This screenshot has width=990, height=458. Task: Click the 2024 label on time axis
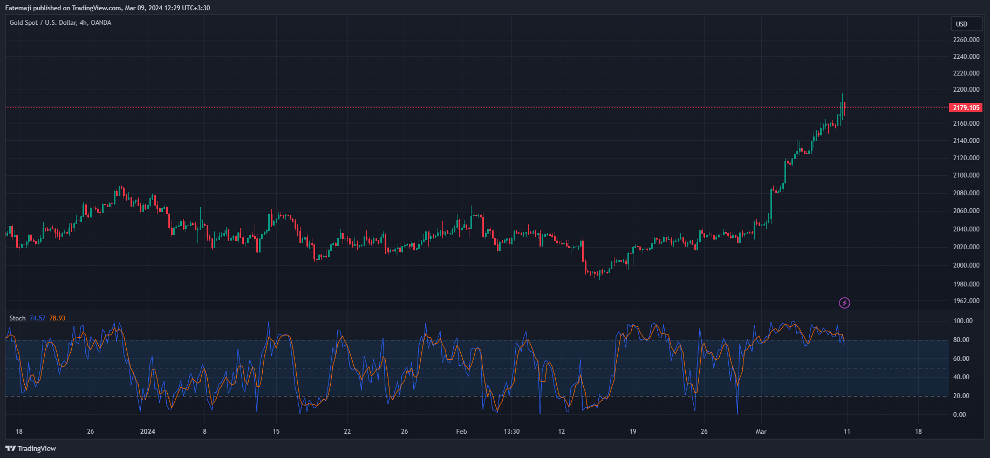[x=147, y=432]
